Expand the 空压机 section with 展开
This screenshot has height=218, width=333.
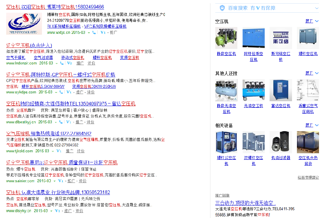312,21
